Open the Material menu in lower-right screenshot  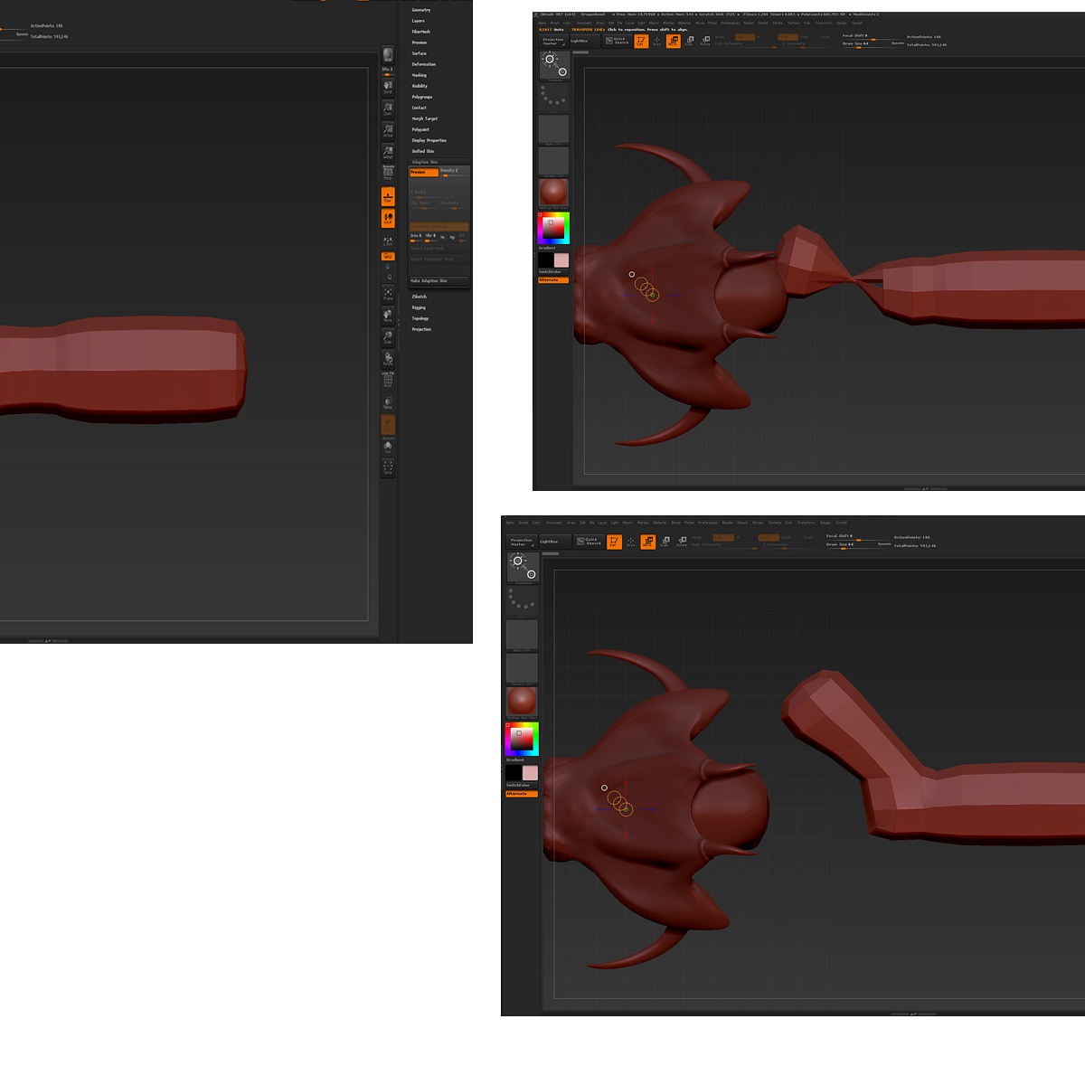[659, 523]
